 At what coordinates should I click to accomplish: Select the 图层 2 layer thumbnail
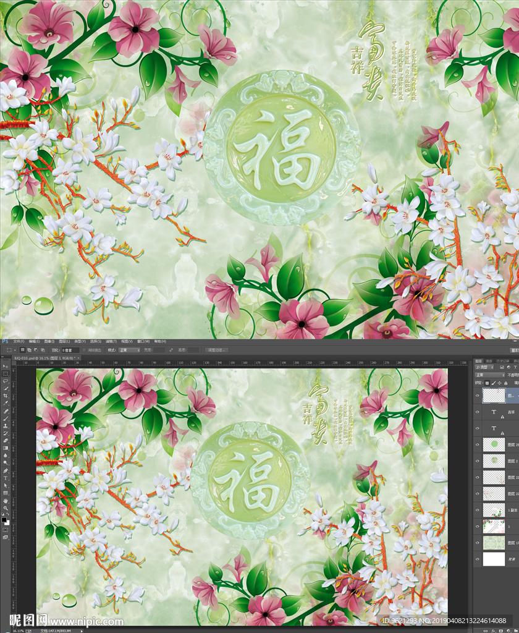tap(494, 461)
